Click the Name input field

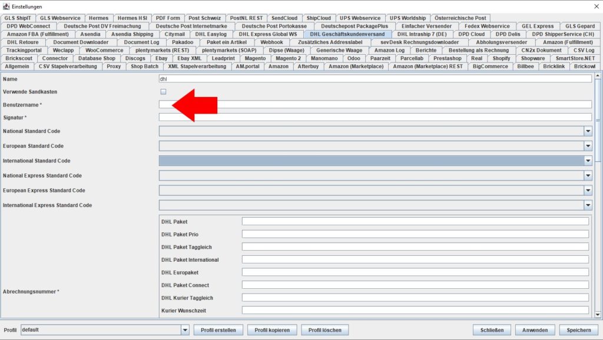tap(375, 79)
